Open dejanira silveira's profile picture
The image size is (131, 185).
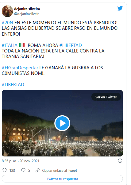[x=7, y=11]
